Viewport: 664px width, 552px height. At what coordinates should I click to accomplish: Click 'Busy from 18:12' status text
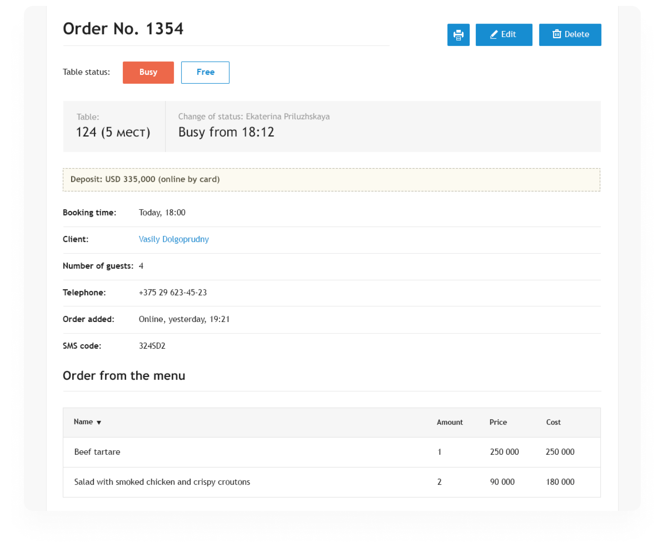226,132
